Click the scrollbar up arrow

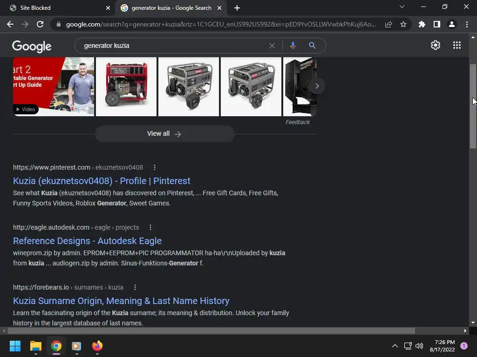(x=473, y=37)
